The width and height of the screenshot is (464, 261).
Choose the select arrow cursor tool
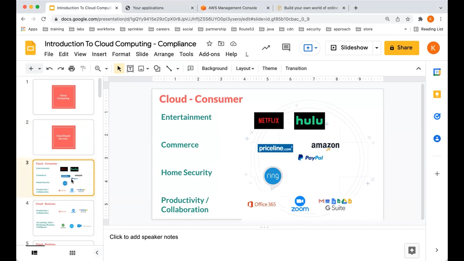coord(119,69)
